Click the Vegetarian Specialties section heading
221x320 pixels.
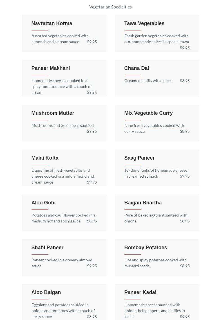tap(110, 7)
